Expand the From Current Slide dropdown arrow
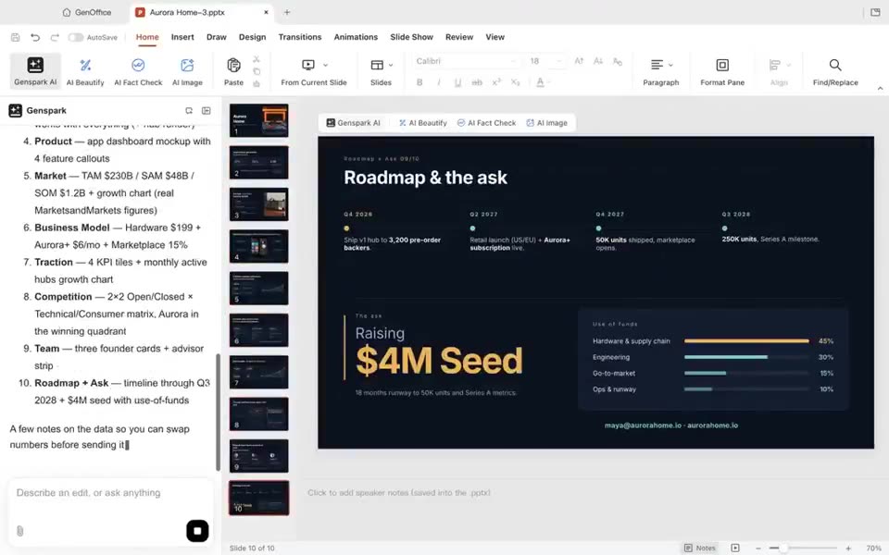889x555 pixels. click(325, 65)
